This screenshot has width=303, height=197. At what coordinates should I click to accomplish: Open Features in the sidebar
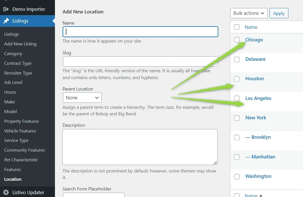(x=13, y=169)
